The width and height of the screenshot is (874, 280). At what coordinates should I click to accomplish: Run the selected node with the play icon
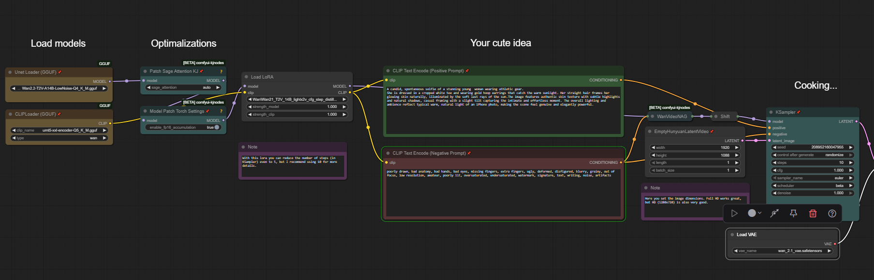point(734,213)
